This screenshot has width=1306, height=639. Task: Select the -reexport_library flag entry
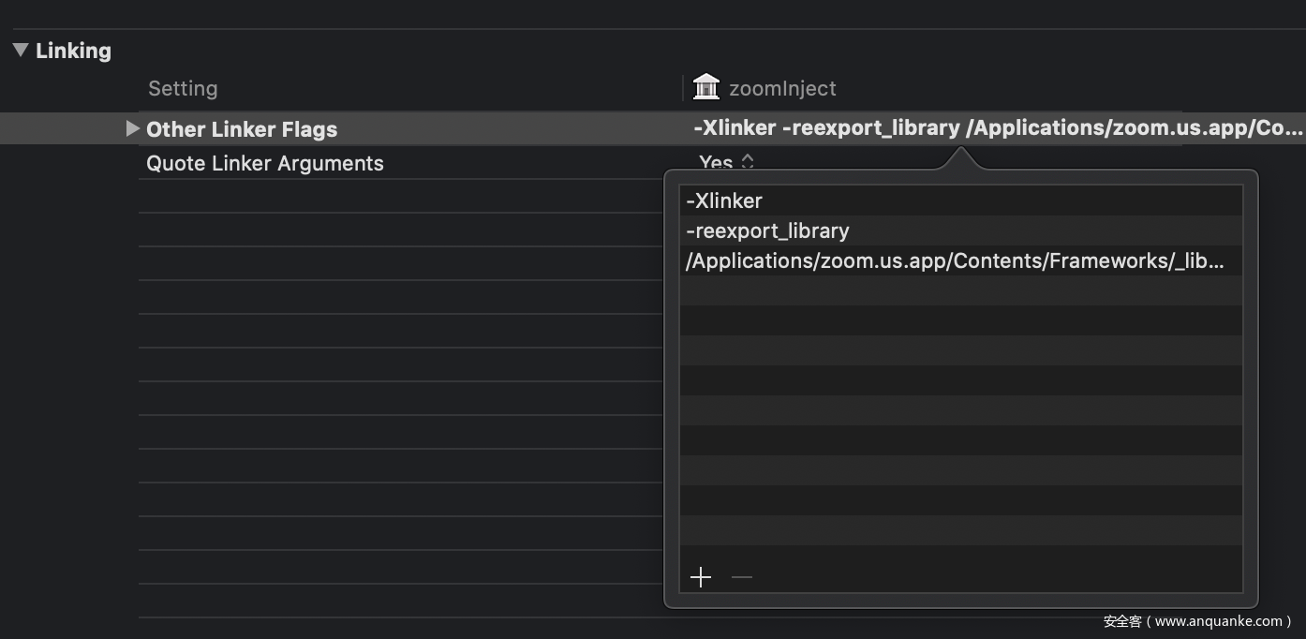pos(767,230)
